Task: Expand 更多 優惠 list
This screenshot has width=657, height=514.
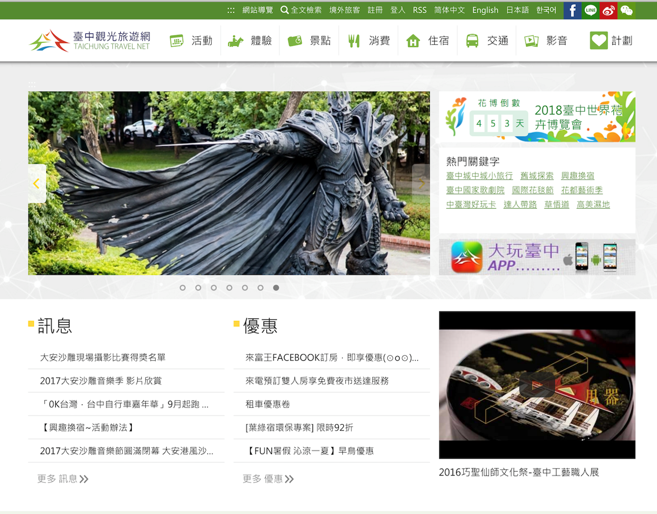Action: tap(268, 479)
